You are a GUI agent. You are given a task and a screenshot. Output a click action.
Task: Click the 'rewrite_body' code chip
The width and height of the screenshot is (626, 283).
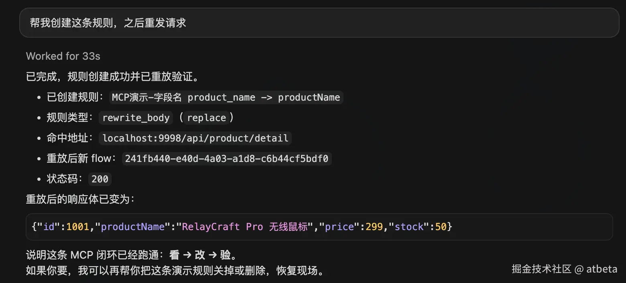click(x=136, y=118)
